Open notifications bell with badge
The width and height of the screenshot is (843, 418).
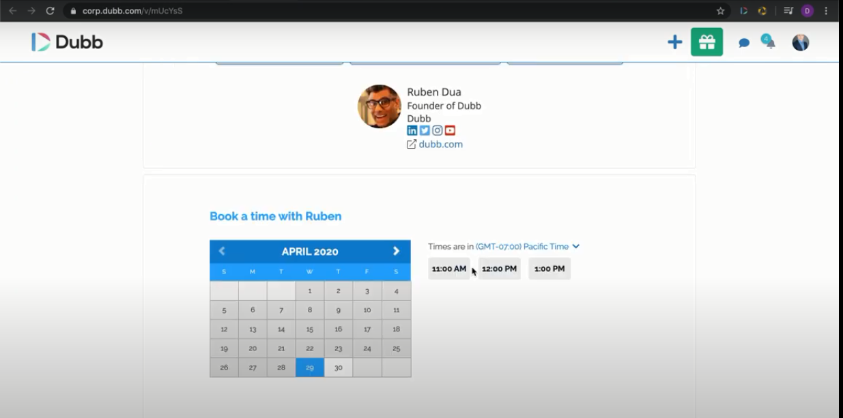click(769, 42)
